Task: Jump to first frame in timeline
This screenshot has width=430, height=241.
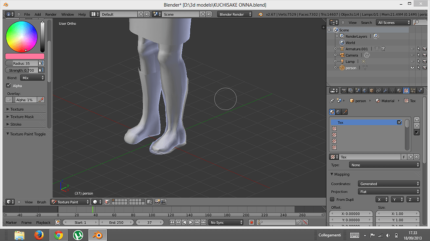Action: point(172,223)
